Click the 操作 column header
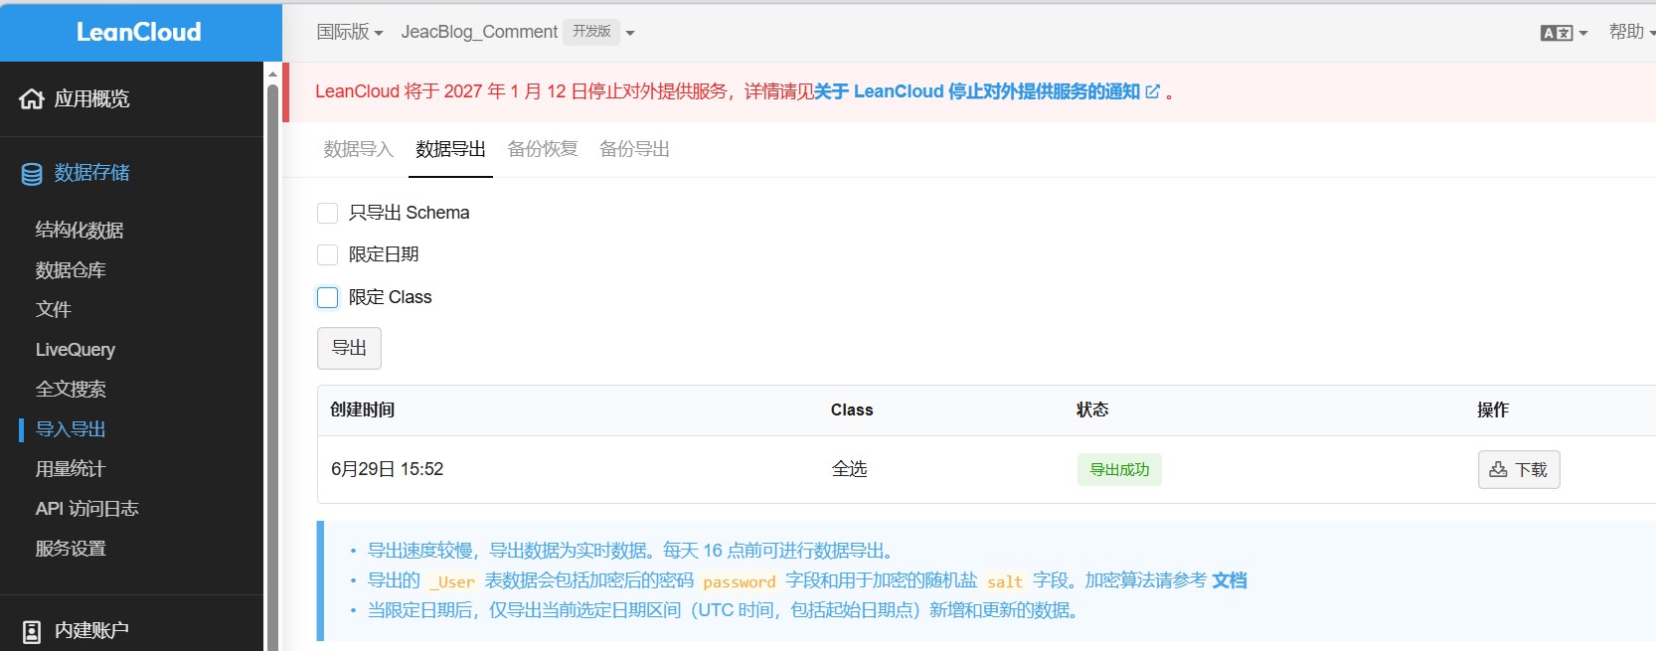 pyautogui.click(x=1493, y=410)
